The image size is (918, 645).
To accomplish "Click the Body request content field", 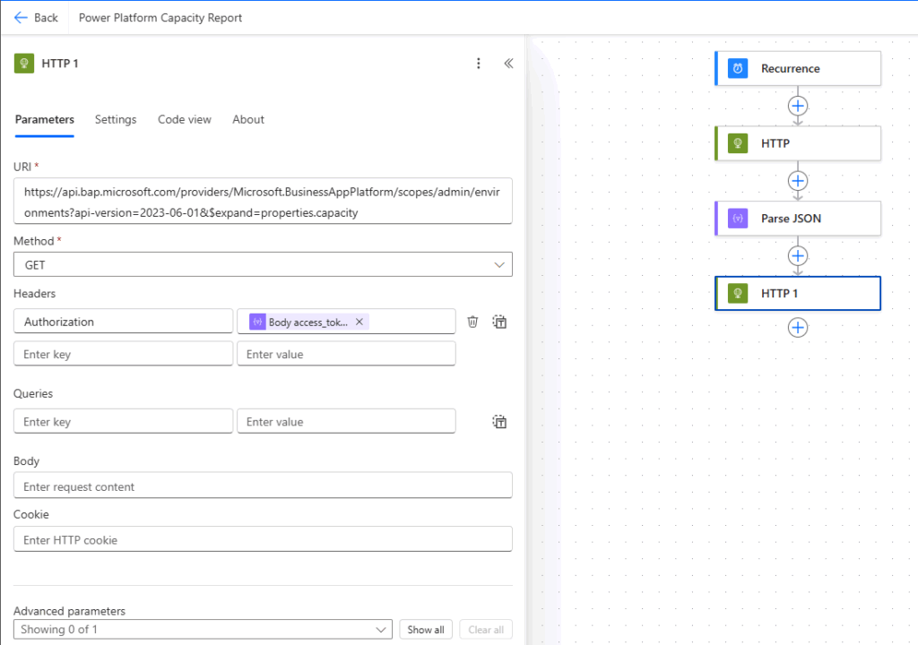I will (263, 486).
